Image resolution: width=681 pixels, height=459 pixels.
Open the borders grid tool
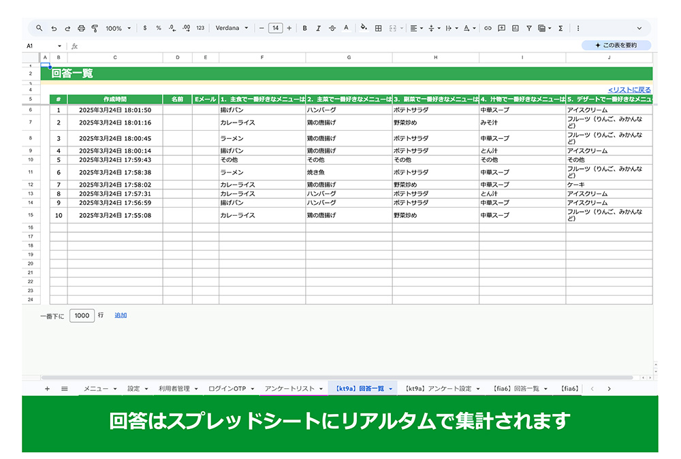pyautogui.click(x=379, y=29)
